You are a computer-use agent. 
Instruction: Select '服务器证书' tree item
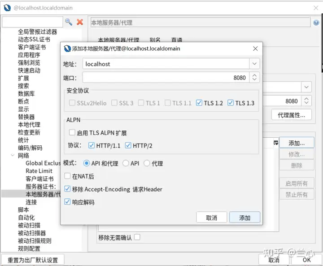click(41, 187)
